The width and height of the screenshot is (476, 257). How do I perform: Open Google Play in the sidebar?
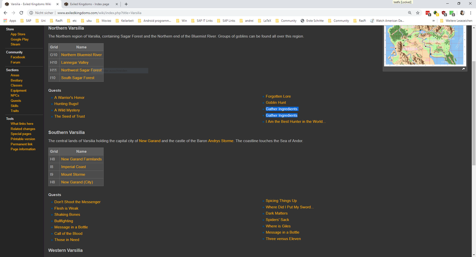19,39
